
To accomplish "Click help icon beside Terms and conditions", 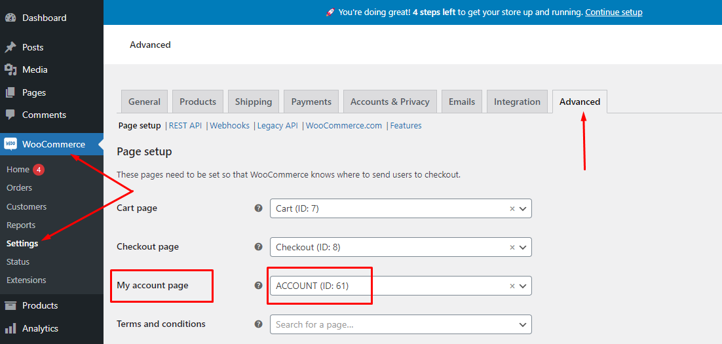I will click(258, 324).
